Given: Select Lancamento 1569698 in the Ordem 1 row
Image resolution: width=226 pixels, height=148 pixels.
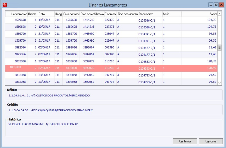Looking at the screenshot, I should pos(20,20).
